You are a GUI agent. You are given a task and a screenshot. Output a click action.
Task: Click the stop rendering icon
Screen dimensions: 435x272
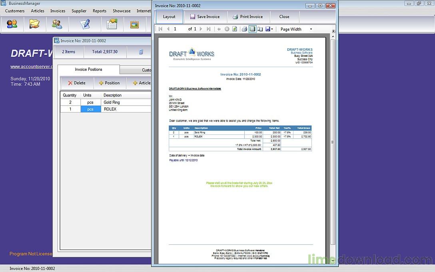(x=227, y=29)
